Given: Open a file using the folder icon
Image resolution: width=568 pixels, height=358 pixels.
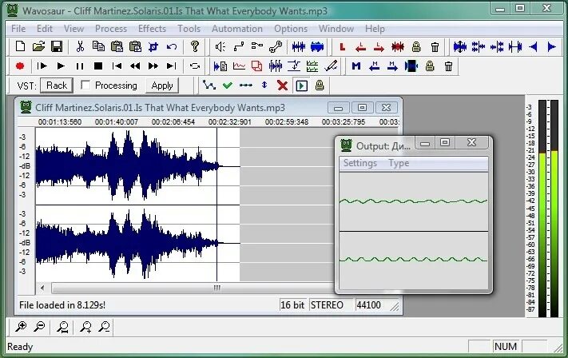Looking at the screenshot, I should (38, 46).
